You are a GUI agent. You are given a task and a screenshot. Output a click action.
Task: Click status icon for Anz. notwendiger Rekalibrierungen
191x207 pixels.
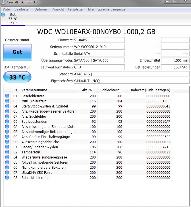7,132
